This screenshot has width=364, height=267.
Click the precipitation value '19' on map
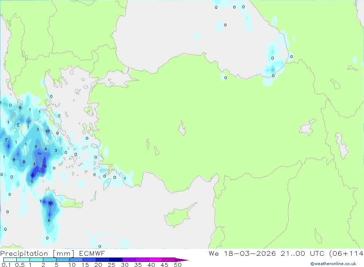(x=44, y=166)
